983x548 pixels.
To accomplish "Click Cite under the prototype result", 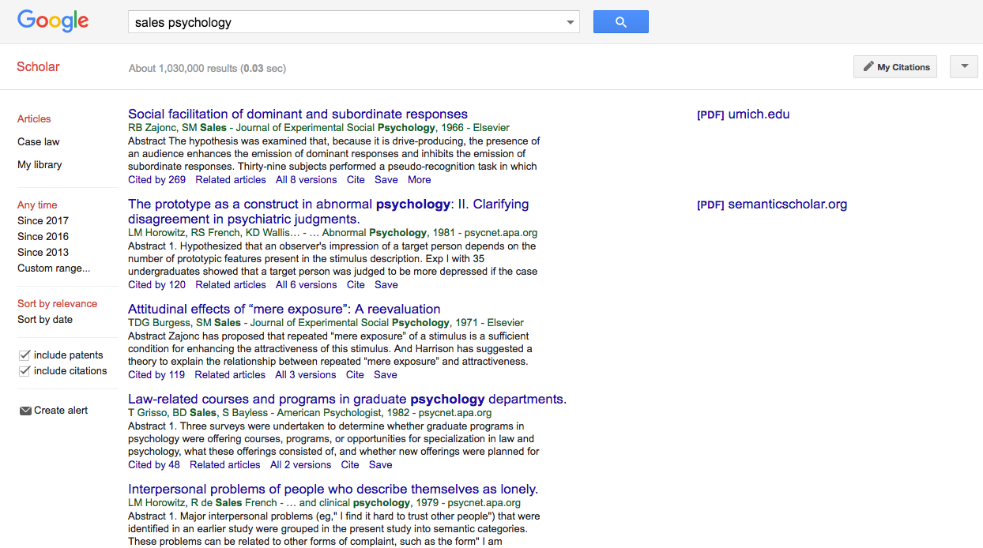I will (x=356, y=285).
